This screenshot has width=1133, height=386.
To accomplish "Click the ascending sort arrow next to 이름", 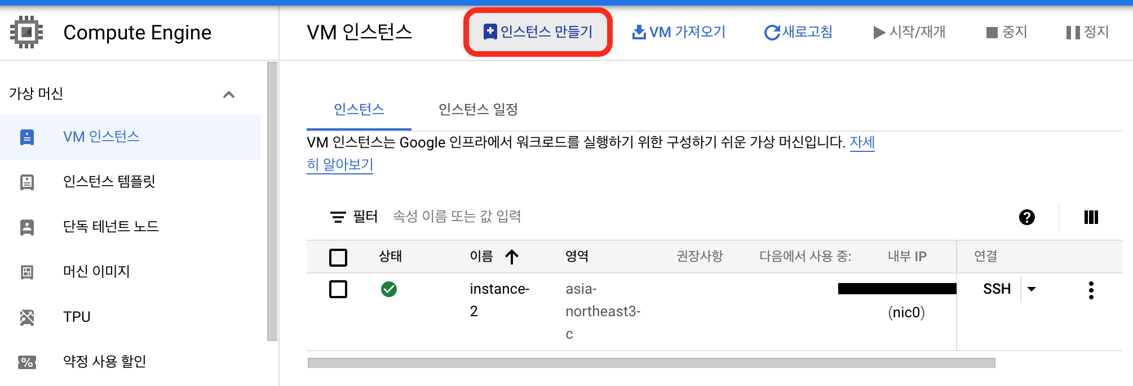I will pyautogui.click(x=512, y=257).
